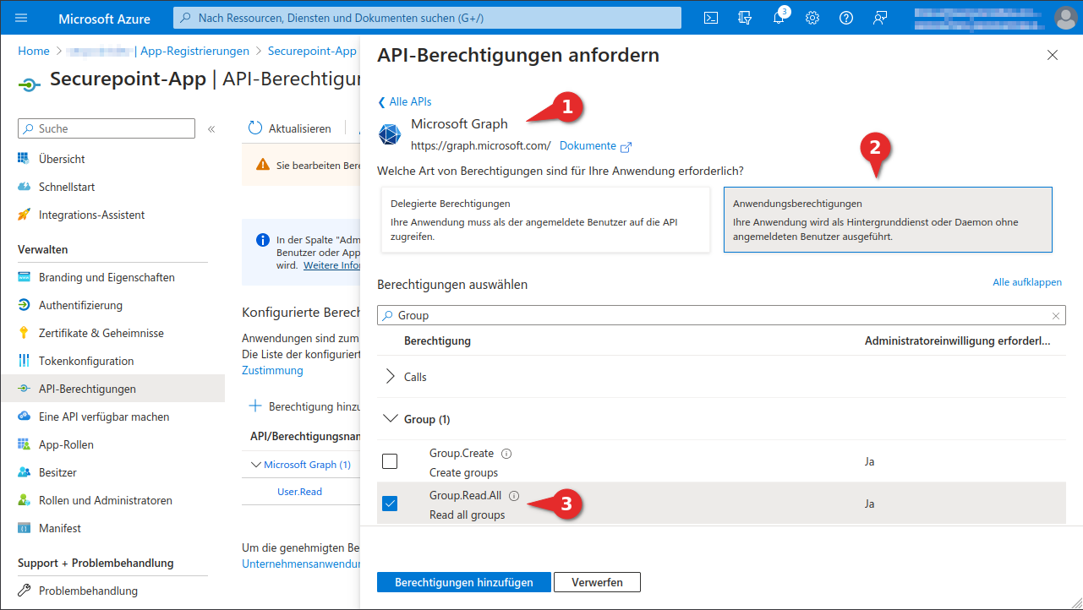1083x610 pixels.
Task: Close the API-Berechtigungen anfordern panel
Action: click(1053, 55)
